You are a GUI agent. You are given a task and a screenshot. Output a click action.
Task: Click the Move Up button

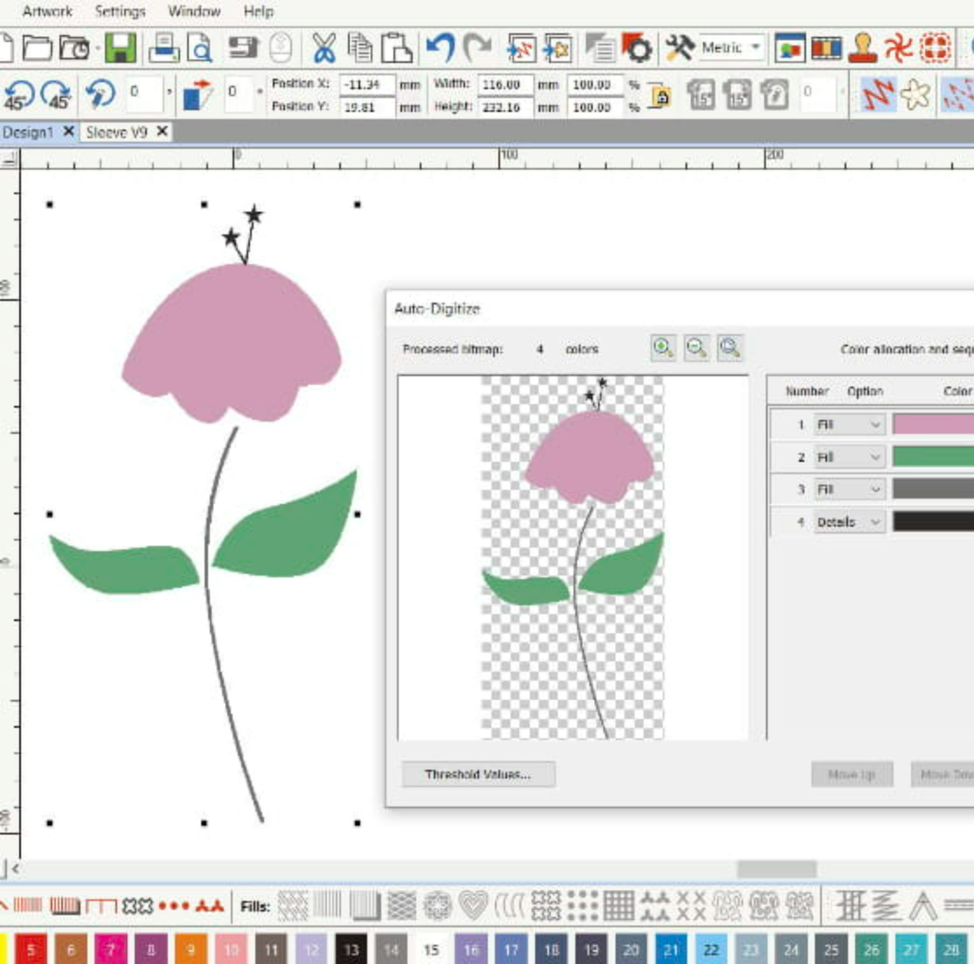click(852, 774)
